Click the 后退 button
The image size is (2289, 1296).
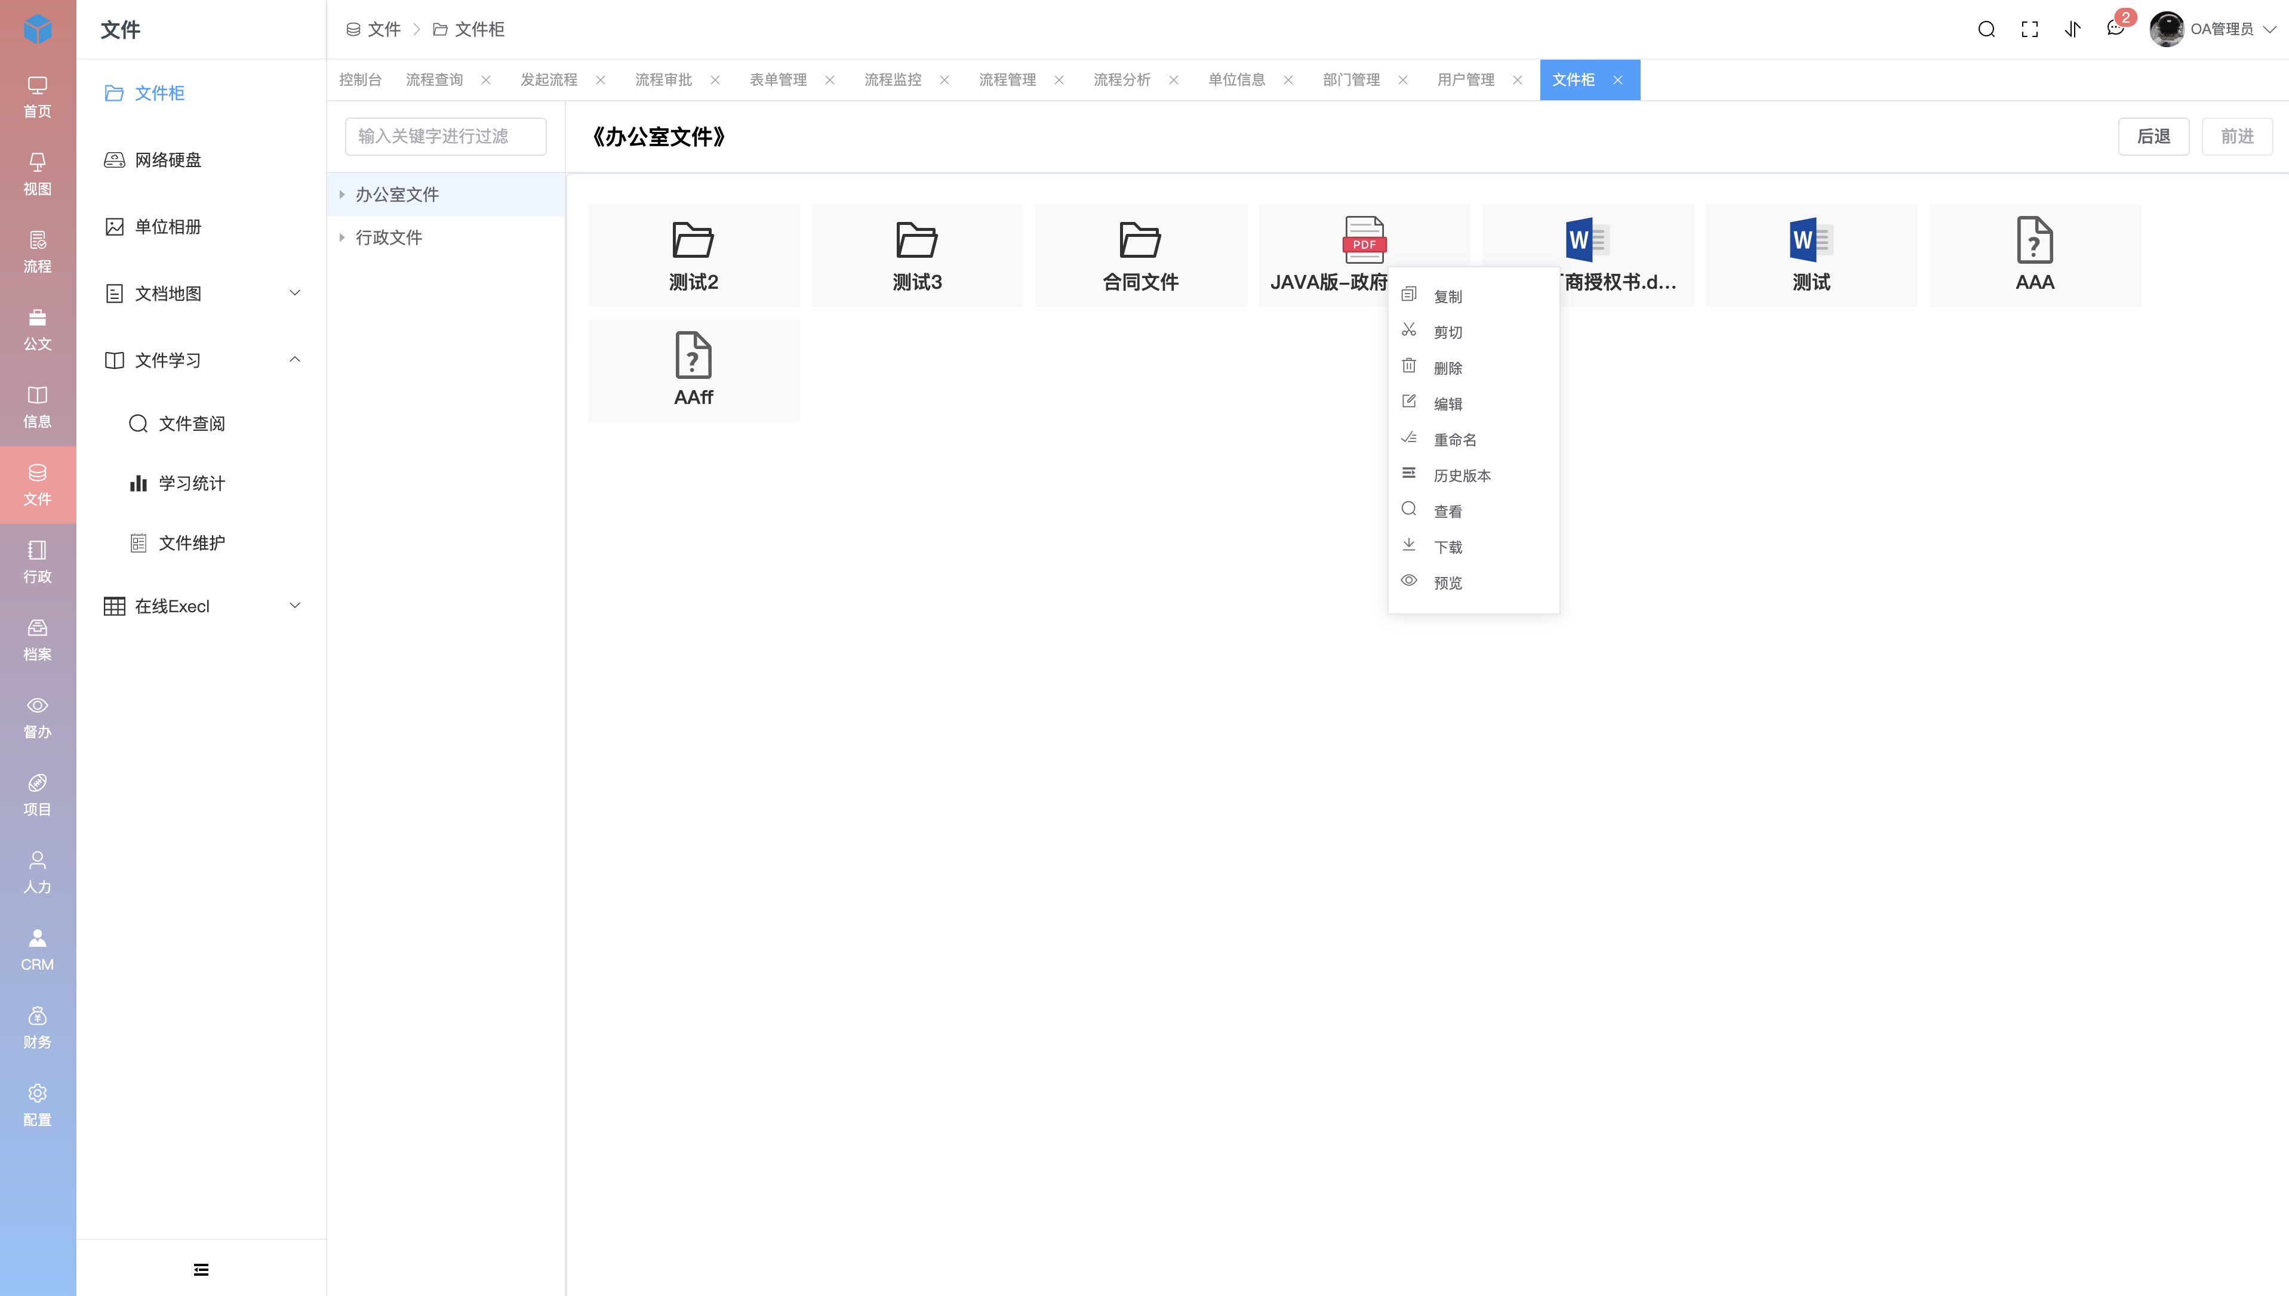(2153, 136)
